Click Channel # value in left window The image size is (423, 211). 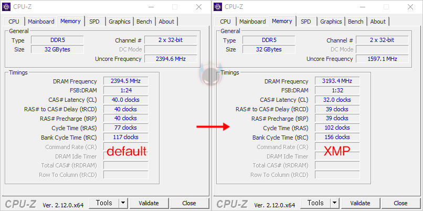click(x=171, y=40)
